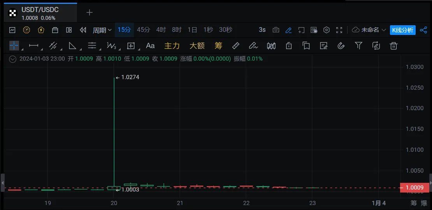Switch to the 15分 timeframe
This screenshot has width=432, height=210.
pyautogui.click(x=124, y=30)
